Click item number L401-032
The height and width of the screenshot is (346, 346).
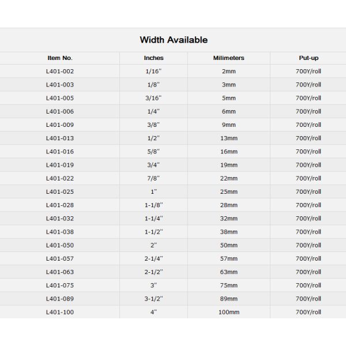point(60,219)
